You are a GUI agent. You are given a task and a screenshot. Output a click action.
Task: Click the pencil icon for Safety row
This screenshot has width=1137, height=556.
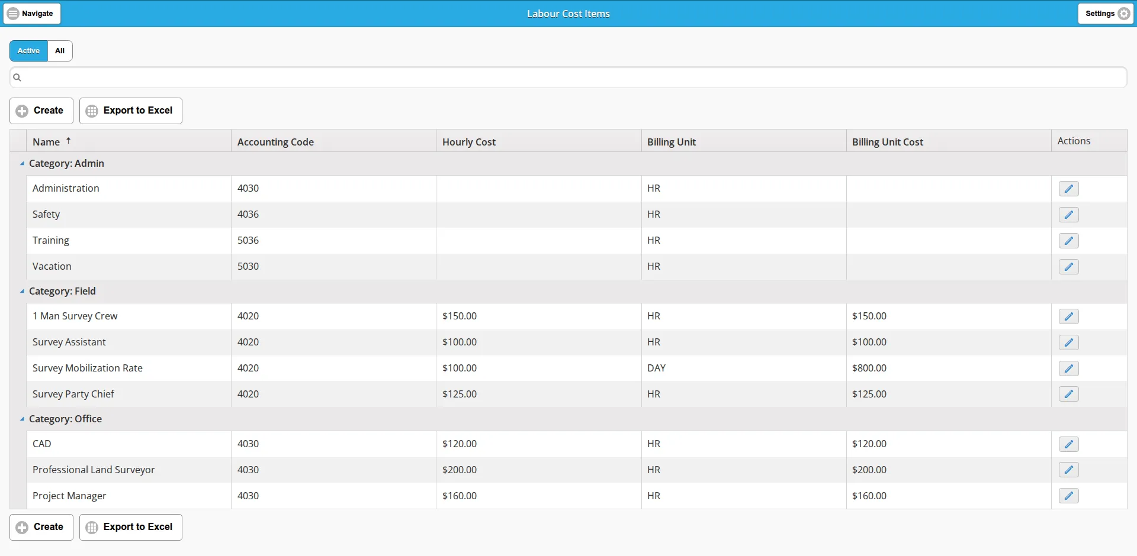click(1068, 215)
